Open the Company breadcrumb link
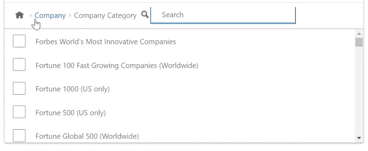Image resolution: width=368 pixels, height=151 pixels. (x=50, y=15)
